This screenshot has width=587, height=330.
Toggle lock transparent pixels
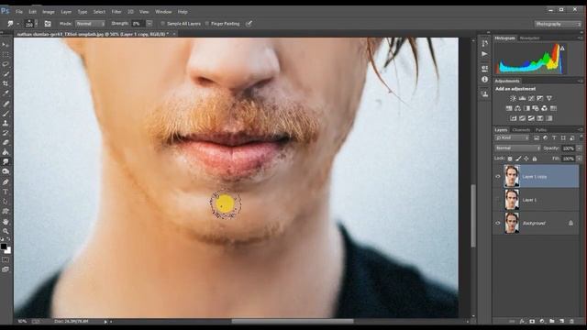click(510, 159)
